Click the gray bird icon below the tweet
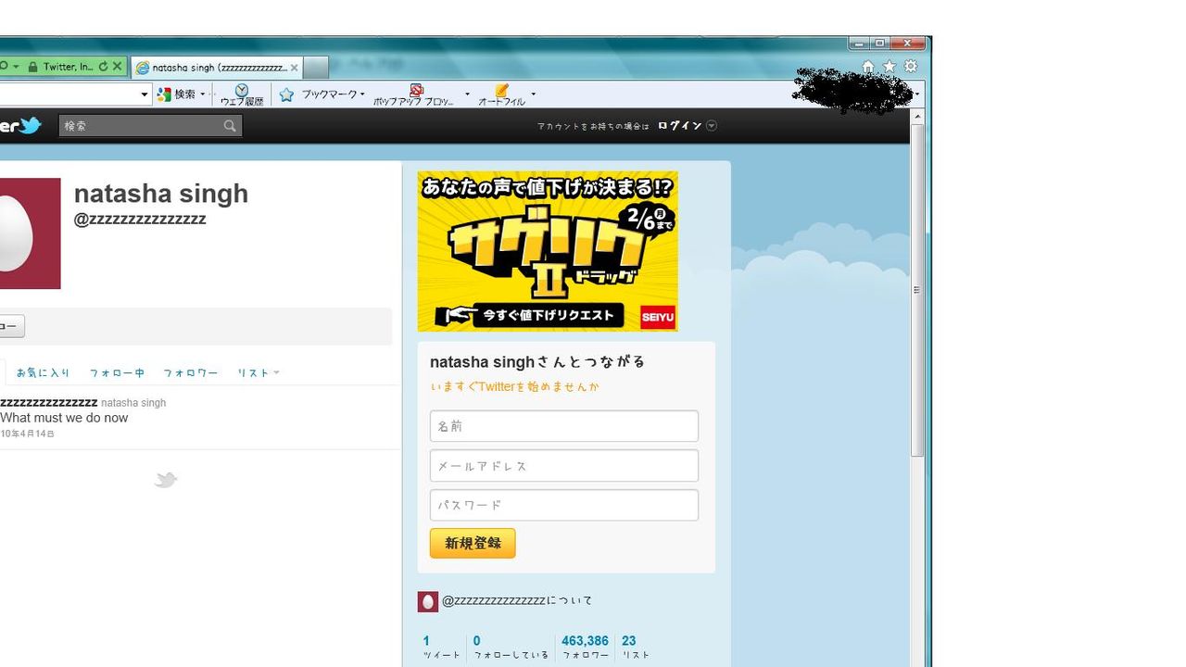Screen dimensions: 1186x667 click(x=166, y=480)
